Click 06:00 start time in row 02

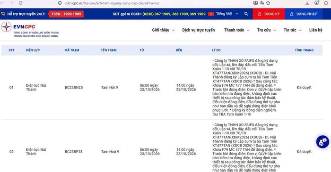[x=150, y=152]
